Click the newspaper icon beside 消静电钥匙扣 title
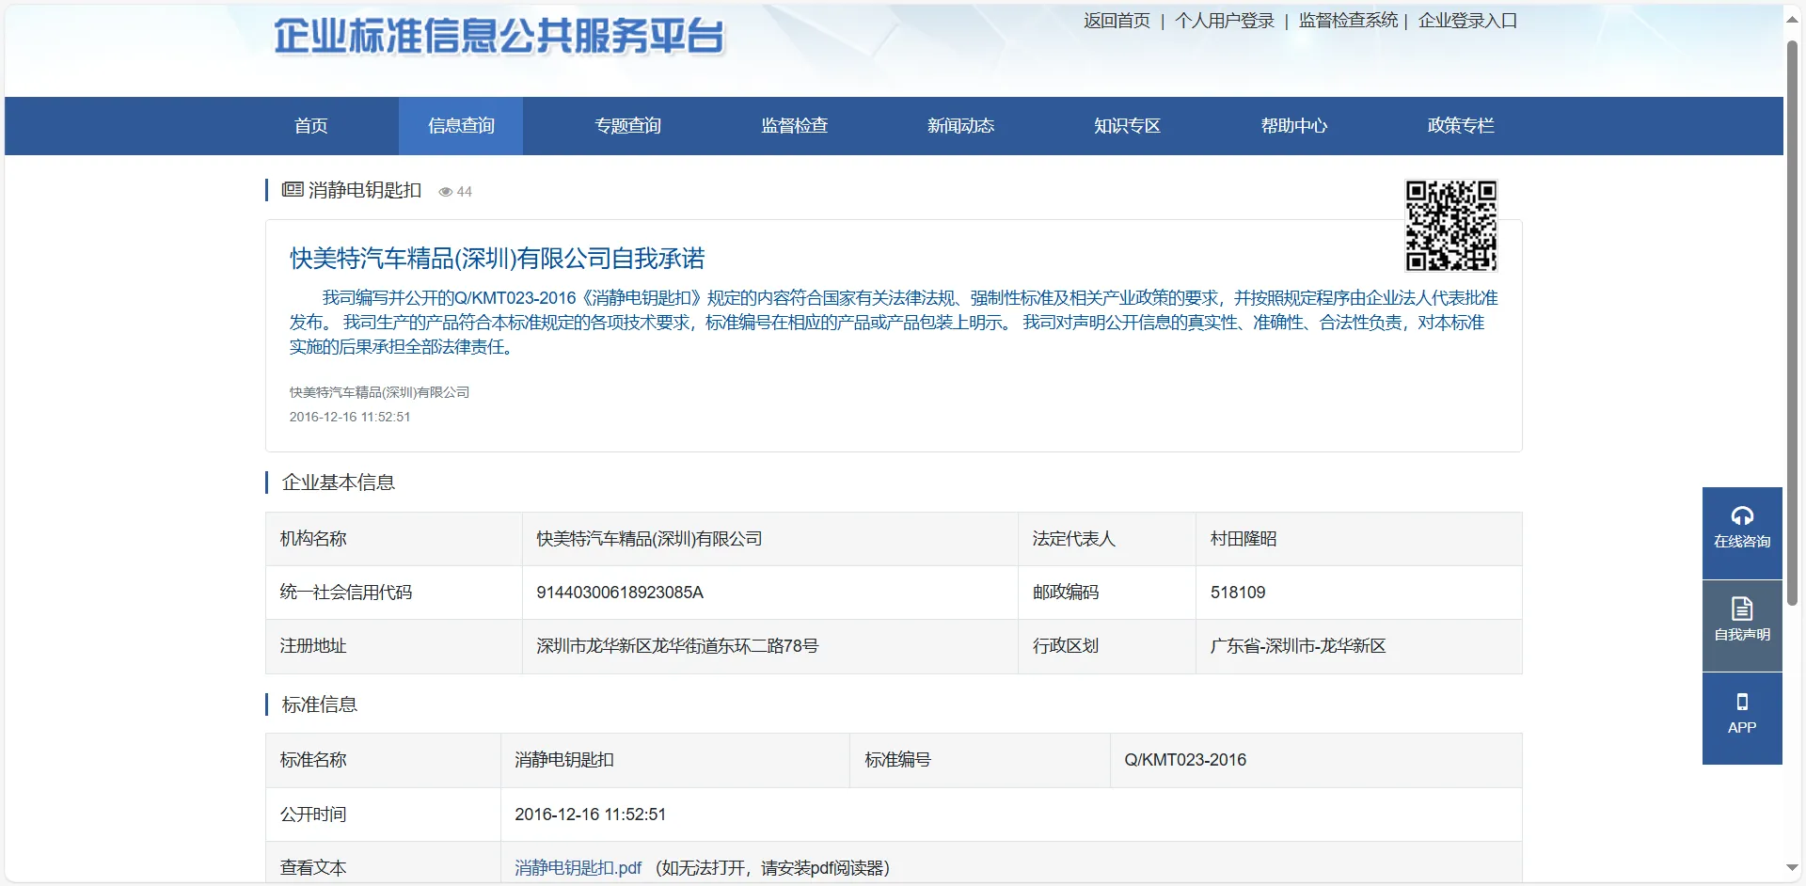Viewport: 1806px width, 886px height. (x=293, y=190)
